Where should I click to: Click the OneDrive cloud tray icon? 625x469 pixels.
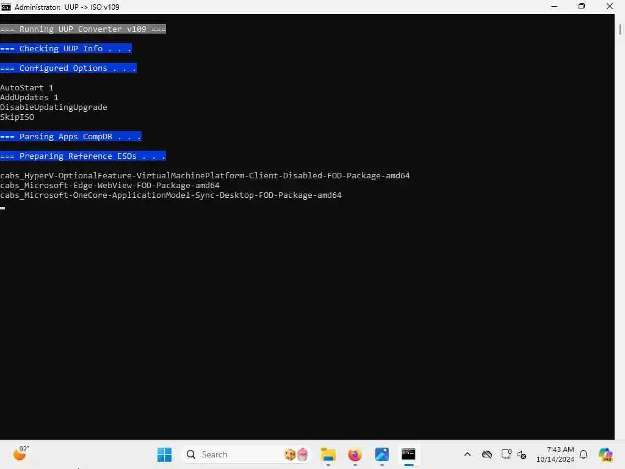(x=486, y=454)
